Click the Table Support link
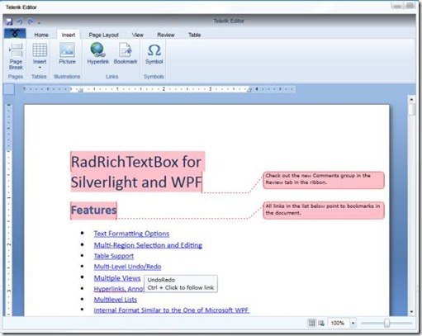This screenshot has width=422, height=336. 114,256
